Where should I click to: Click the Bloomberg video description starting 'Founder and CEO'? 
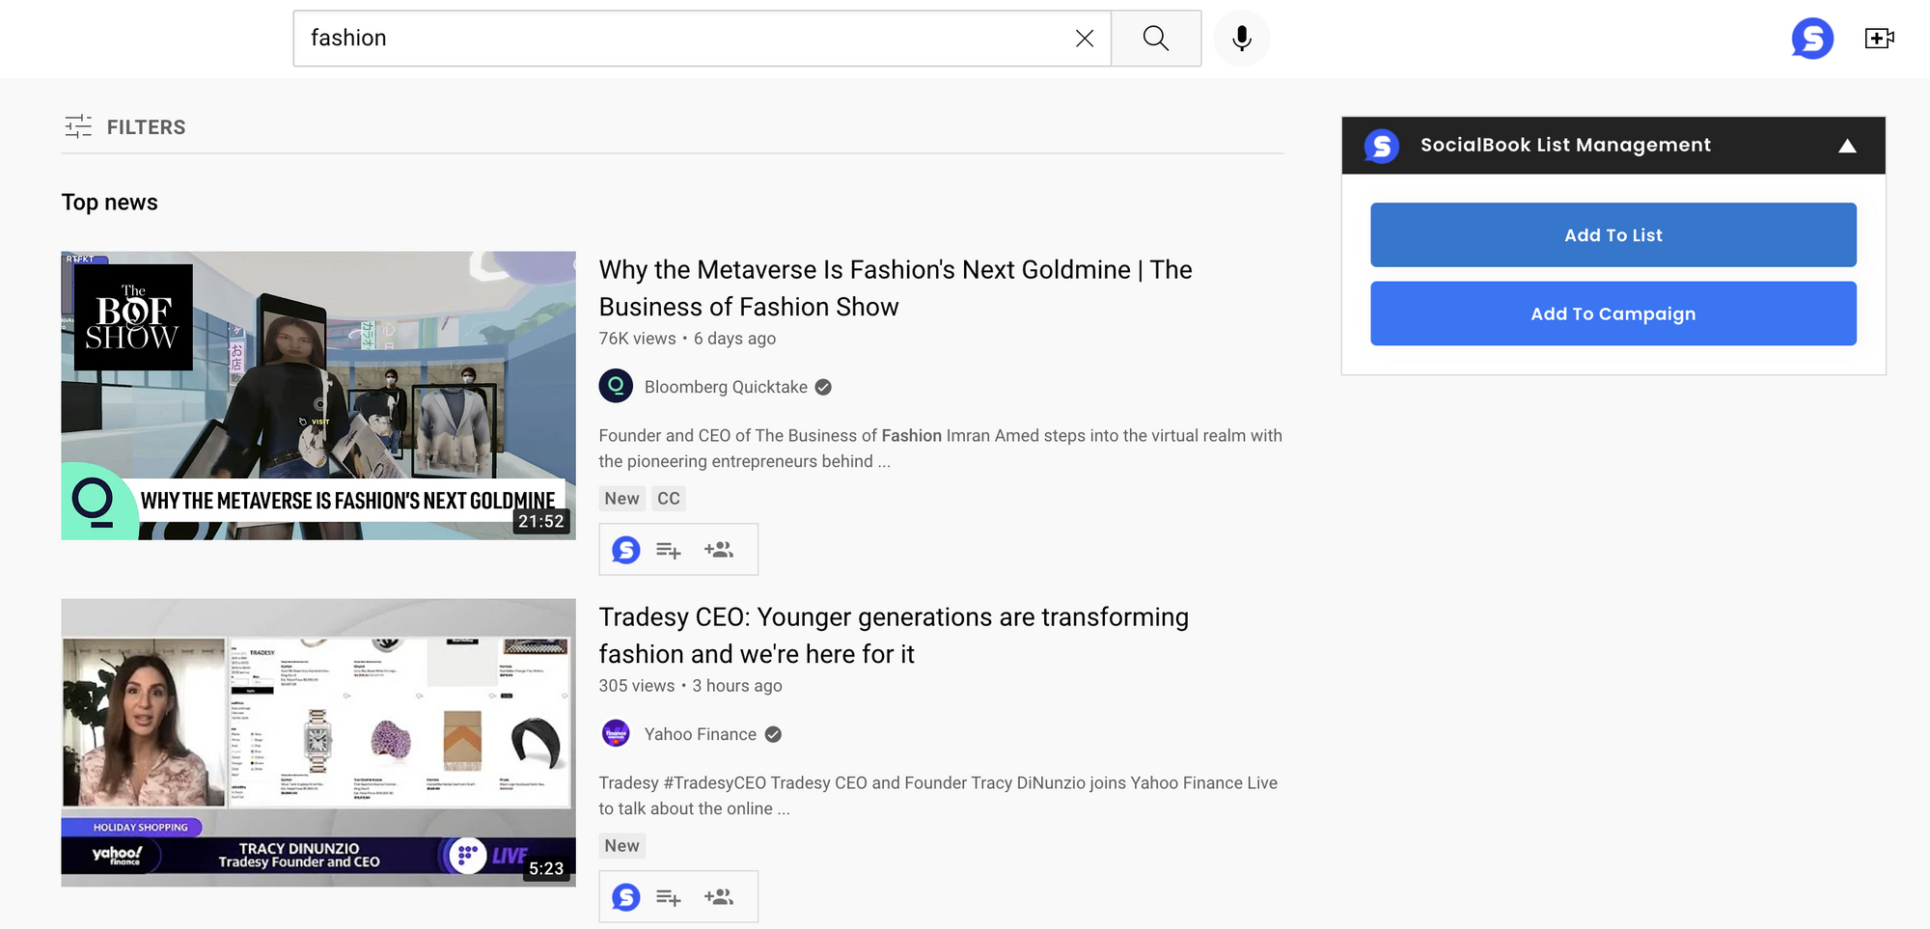[940, 449]
